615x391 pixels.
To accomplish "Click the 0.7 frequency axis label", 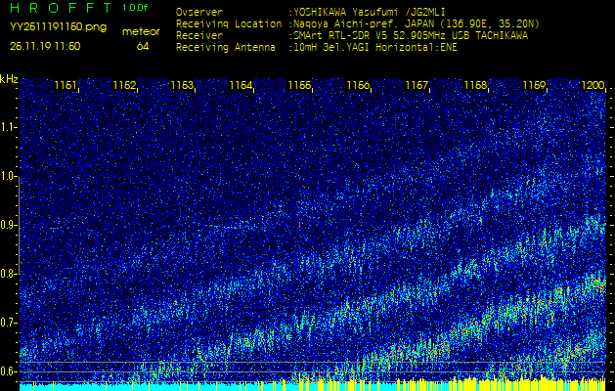I will click(7, 323).
